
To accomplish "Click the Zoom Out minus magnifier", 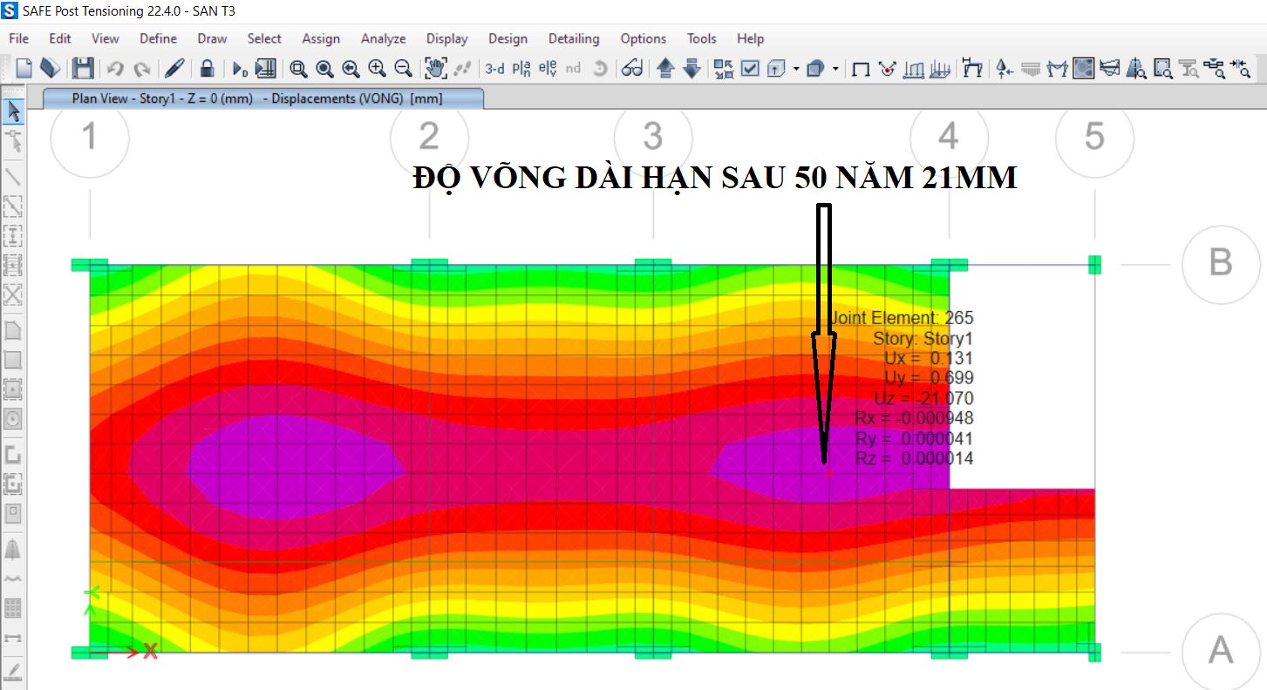I will 403,68.
